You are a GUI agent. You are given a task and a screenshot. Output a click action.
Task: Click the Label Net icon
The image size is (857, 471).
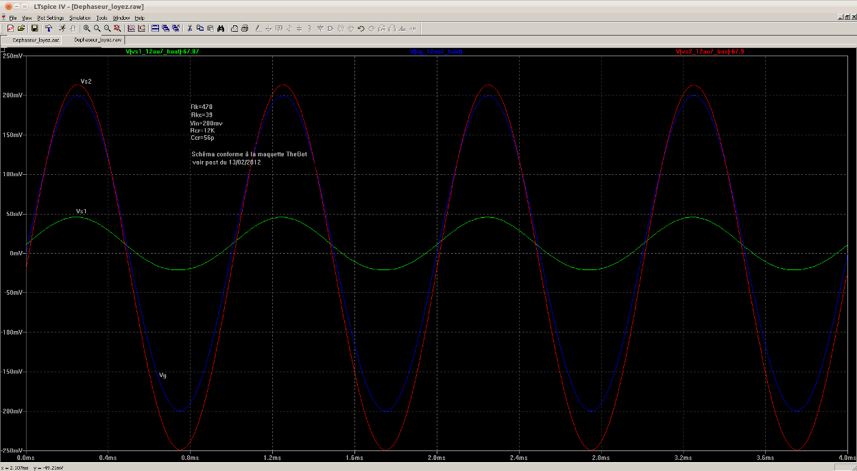coord(278,28)
